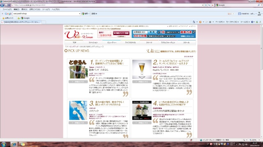Viewport: 263px width, 147px height.
Task: Open the ツール(T) menu in menu bar
Action: (x=46, y=9)
